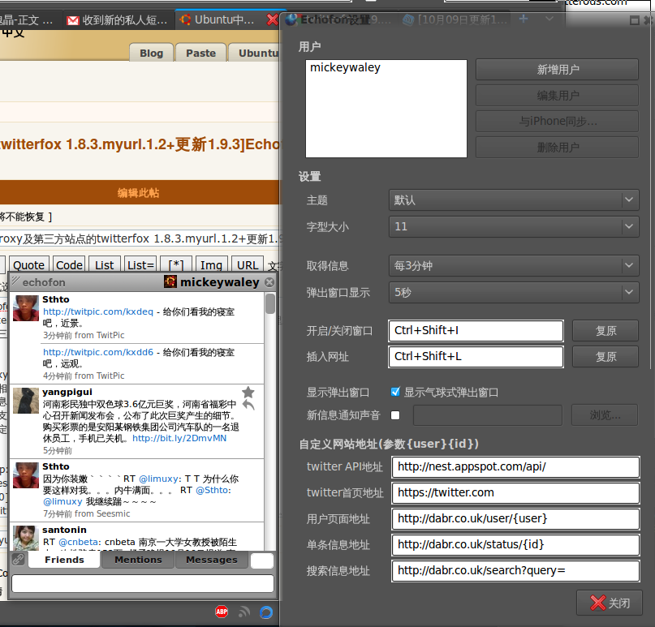The height and width of the screenshot is (627, 655).
Task: Click the 搜索信息地址 input field
Action: (x=515, y=570)
